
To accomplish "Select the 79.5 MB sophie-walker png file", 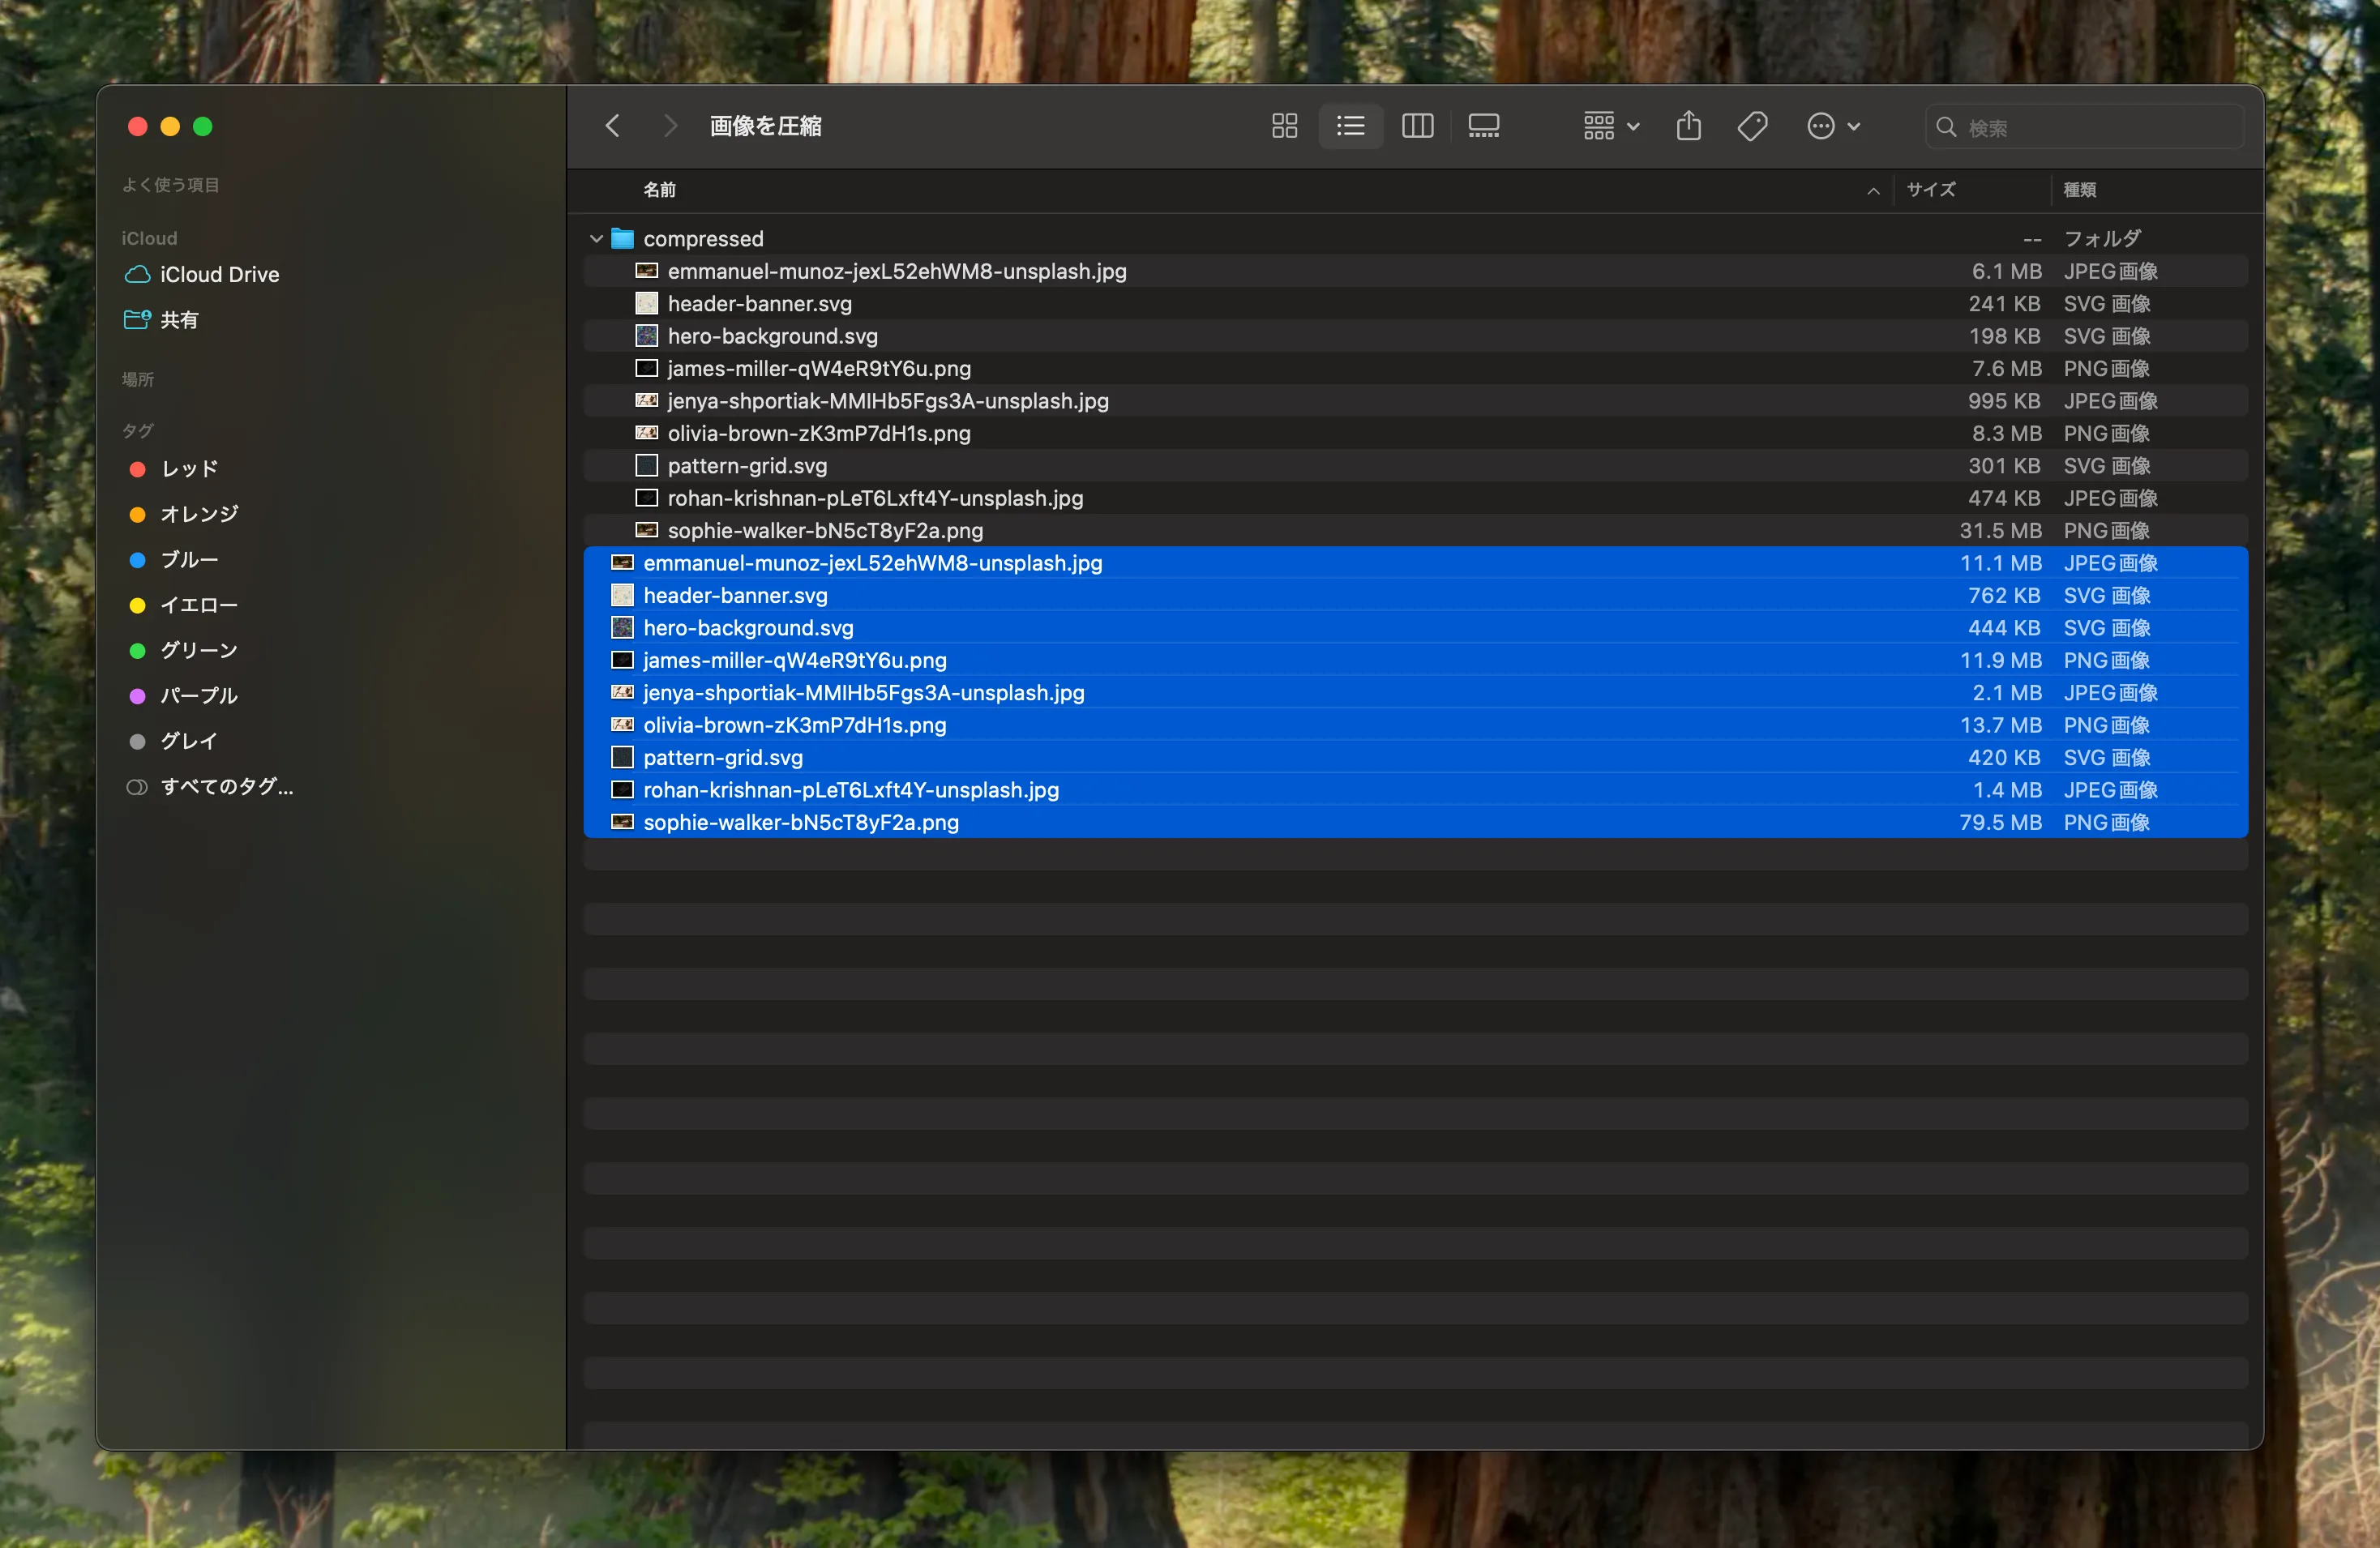I will pos(1415,822).
